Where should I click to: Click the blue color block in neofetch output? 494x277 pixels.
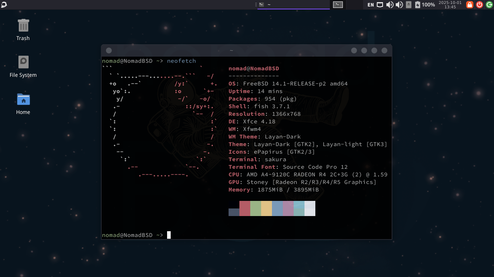277,208
